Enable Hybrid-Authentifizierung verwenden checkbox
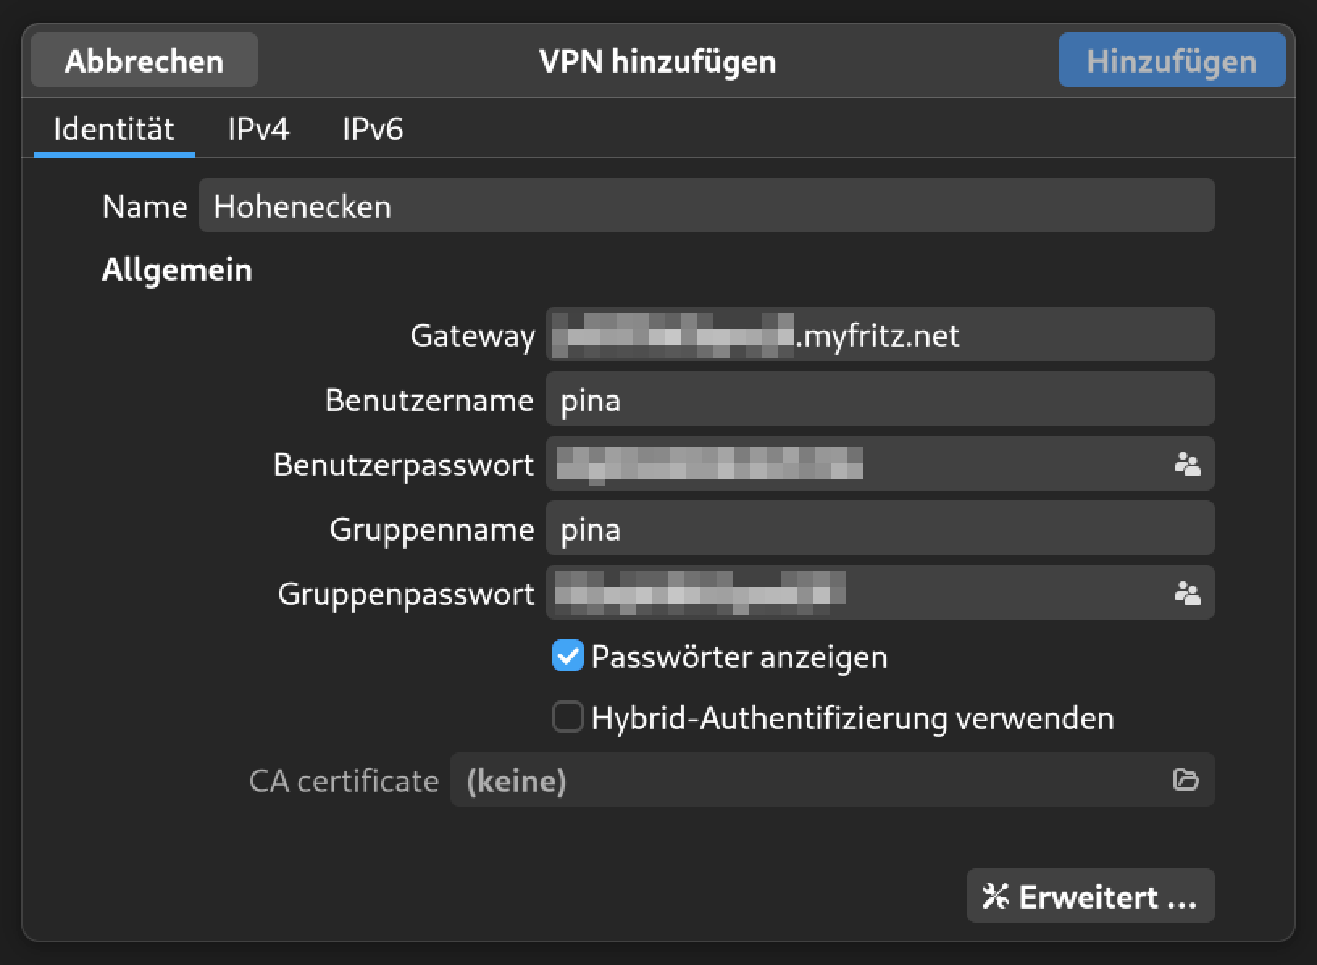Screen dimensions: 1317x965 [x=567, y=716]
